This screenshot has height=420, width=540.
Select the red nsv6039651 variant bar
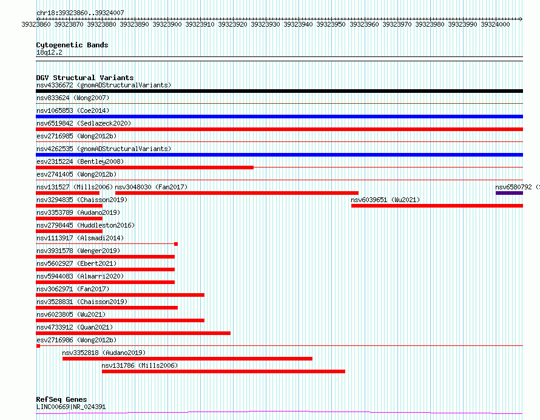437,206
